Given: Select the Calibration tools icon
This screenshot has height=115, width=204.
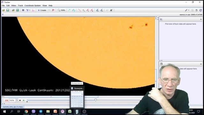Looking at the screenshot, I should pos(27,10).
